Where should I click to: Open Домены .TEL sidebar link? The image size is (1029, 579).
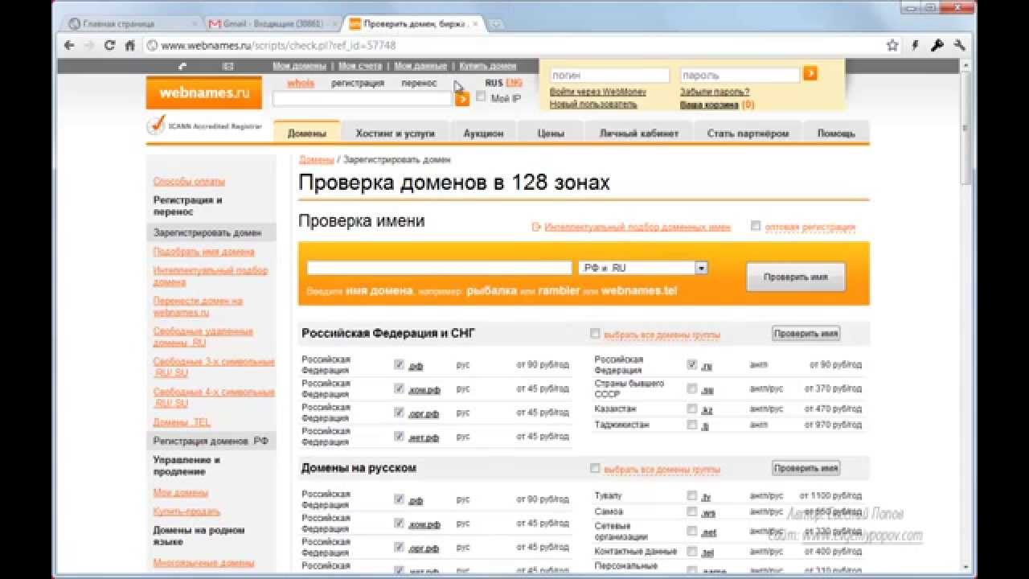[182, 422]
